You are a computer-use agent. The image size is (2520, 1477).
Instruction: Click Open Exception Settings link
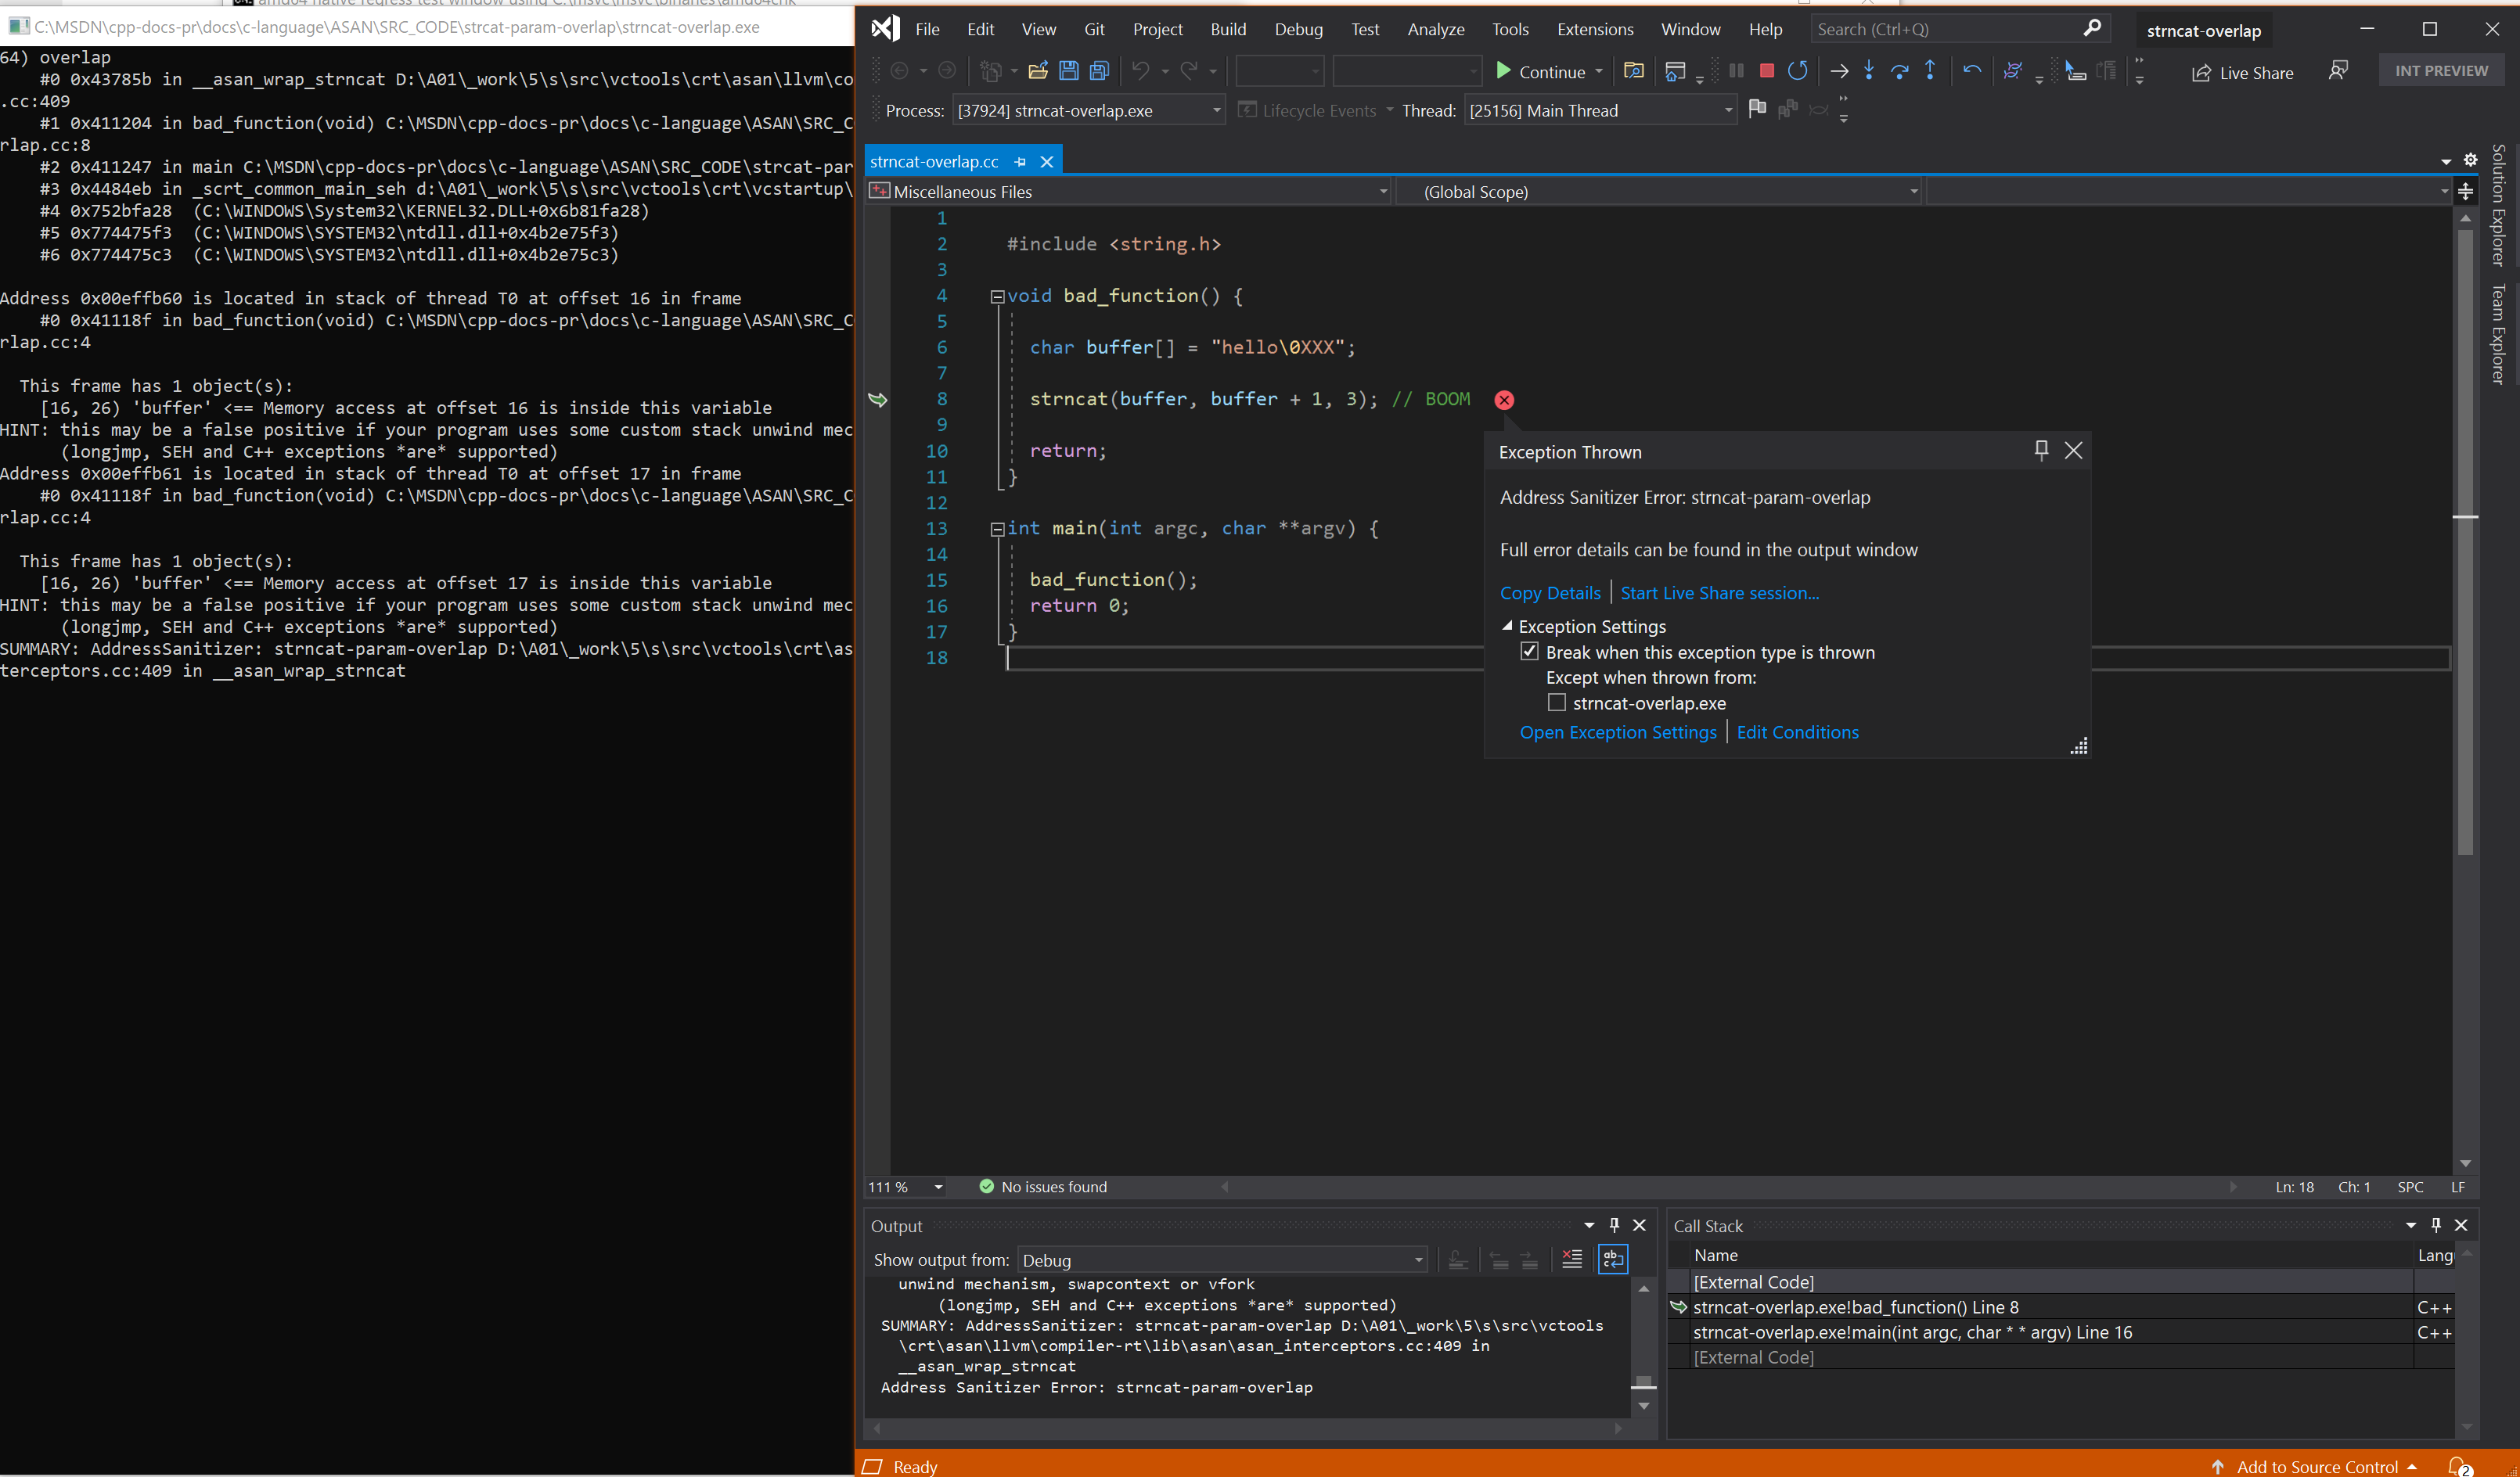coord(1616,731)
